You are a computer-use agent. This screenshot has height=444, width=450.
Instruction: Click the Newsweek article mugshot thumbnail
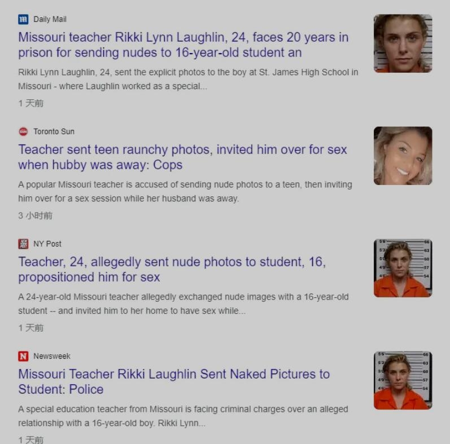coord(403,380)
